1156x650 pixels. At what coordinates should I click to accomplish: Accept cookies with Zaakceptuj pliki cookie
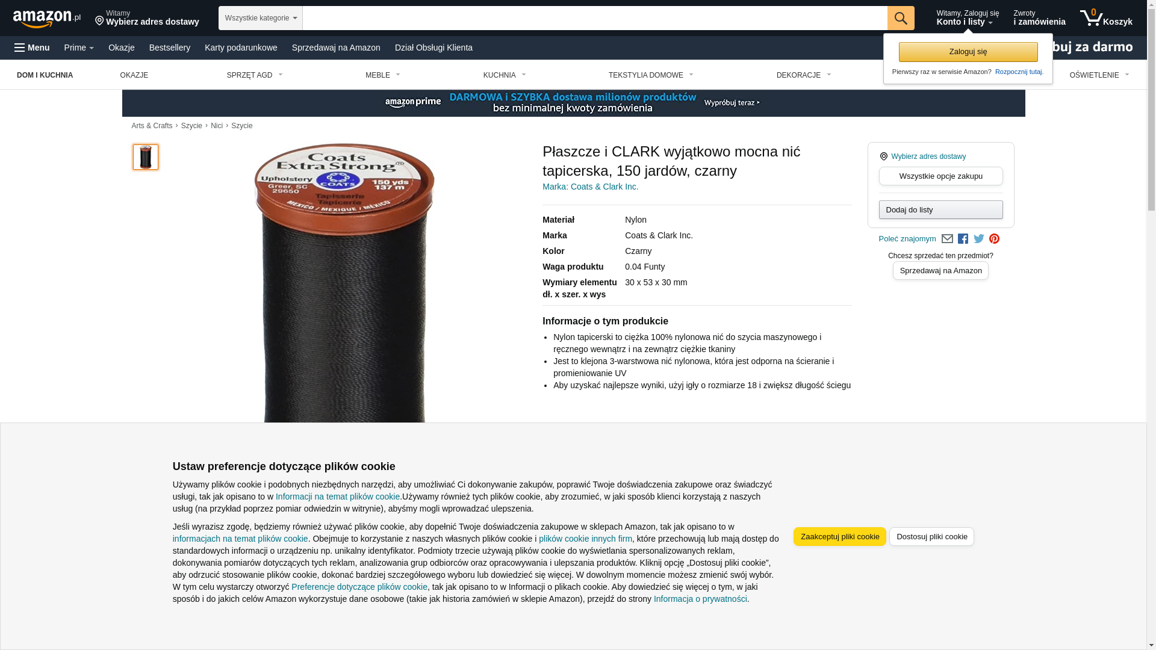pyautogui.click(x=840, y=536)
